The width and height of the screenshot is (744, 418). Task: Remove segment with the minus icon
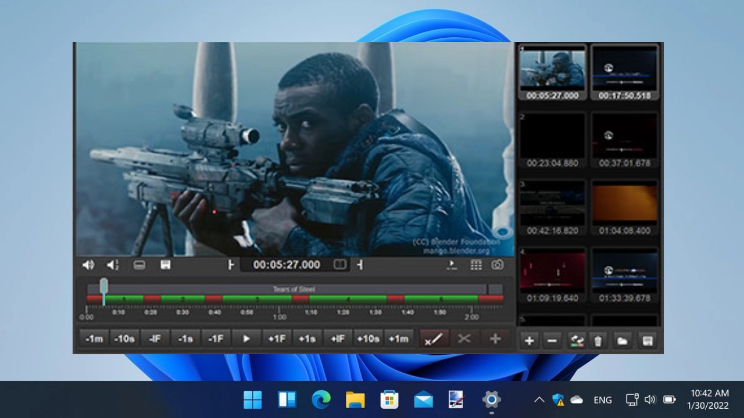[552, 340]
